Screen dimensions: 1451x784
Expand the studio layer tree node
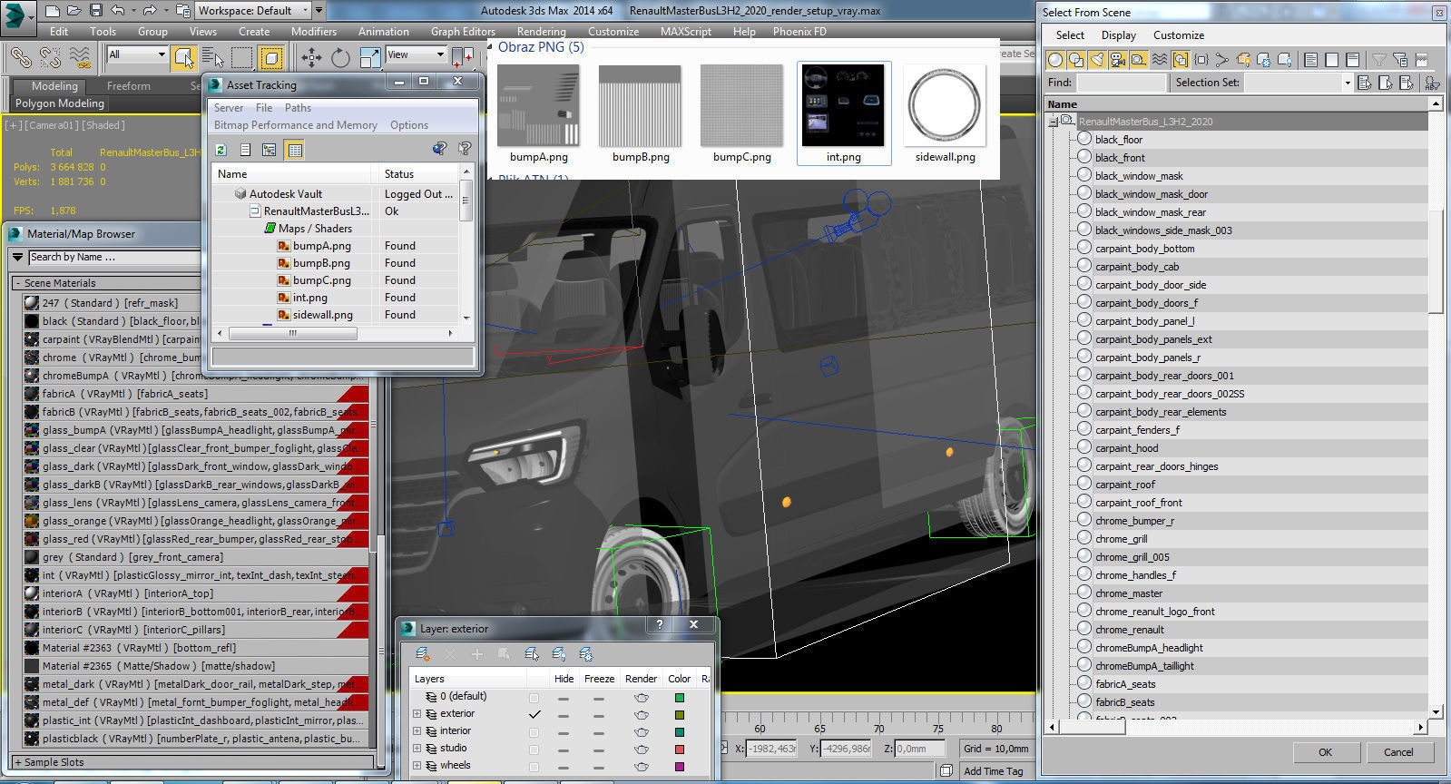[x=417, y=749]
